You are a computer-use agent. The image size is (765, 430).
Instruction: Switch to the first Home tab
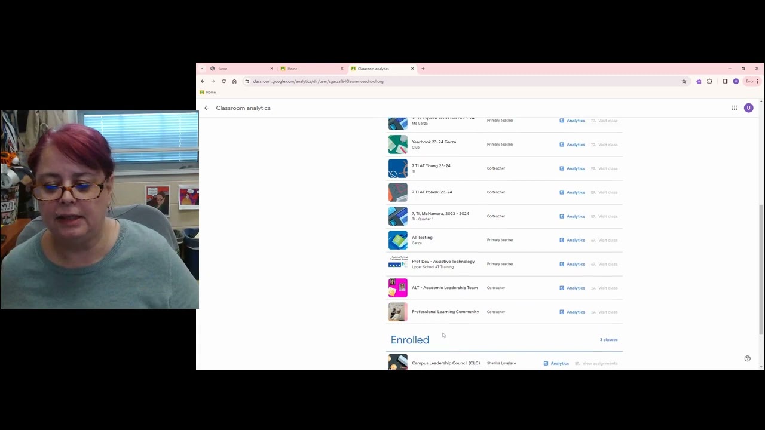click(x=241, y=69)
